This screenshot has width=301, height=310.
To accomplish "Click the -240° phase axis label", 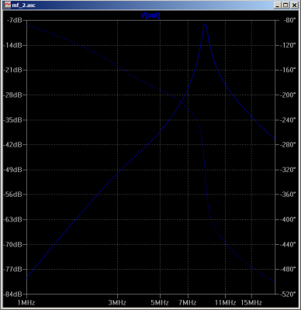I will [288, 120].
